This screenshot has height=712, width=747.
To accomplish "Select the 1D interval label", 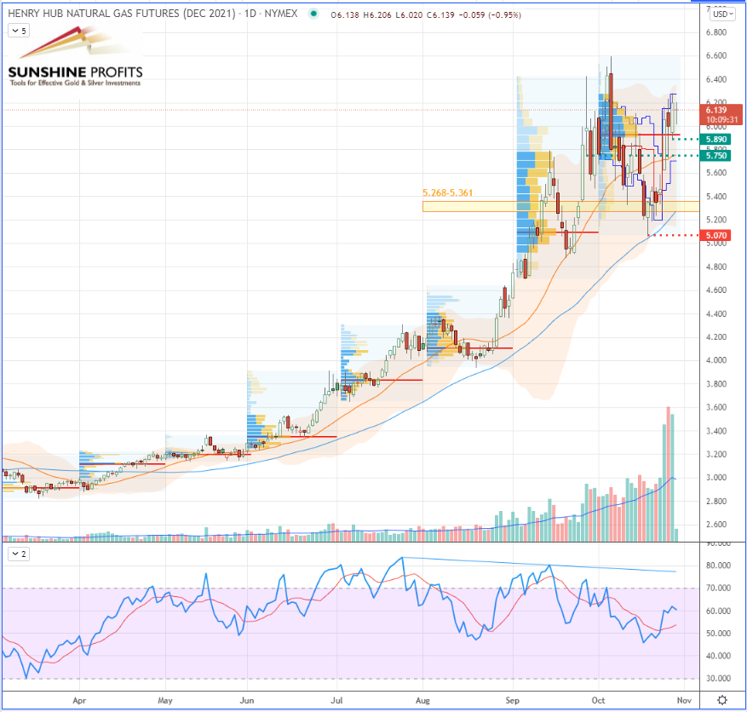I will coord(250,14).
